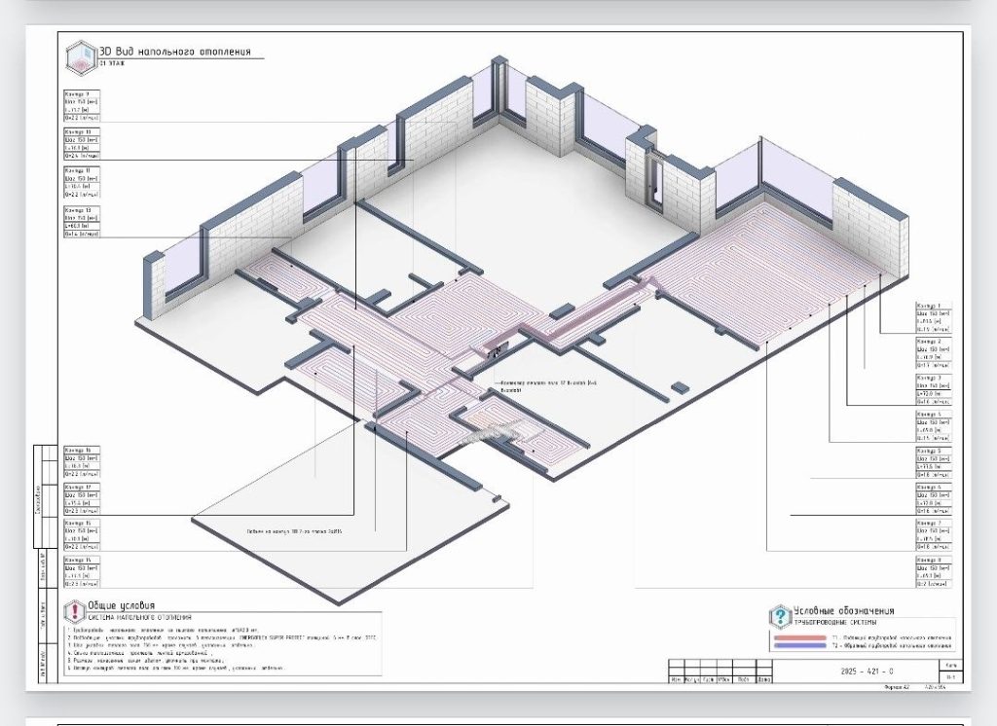Select the "Контур 15" callout label
Viewport: 997px width, 726px height.
coord(82,534)
